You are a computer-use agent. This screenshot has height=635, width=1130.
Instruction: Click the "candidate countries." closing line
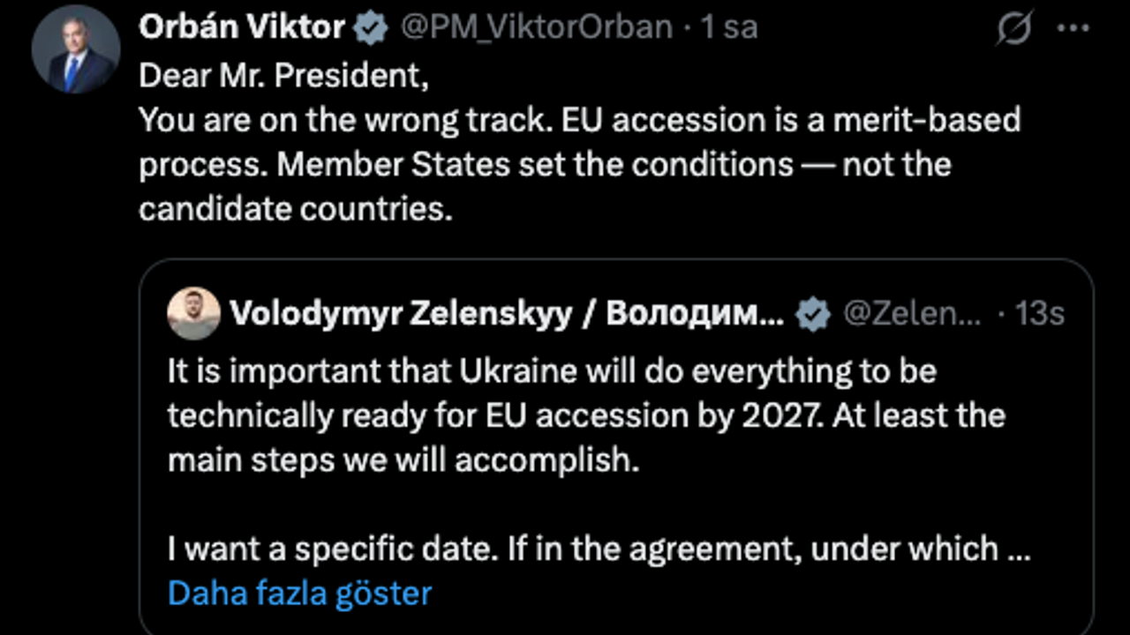click(295, 209)
